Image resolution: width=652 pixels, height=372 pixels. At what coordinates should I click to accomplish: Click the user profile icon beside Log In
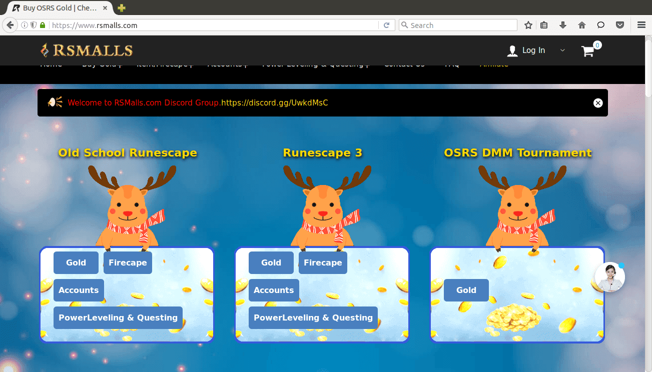[x=512, y=50]
